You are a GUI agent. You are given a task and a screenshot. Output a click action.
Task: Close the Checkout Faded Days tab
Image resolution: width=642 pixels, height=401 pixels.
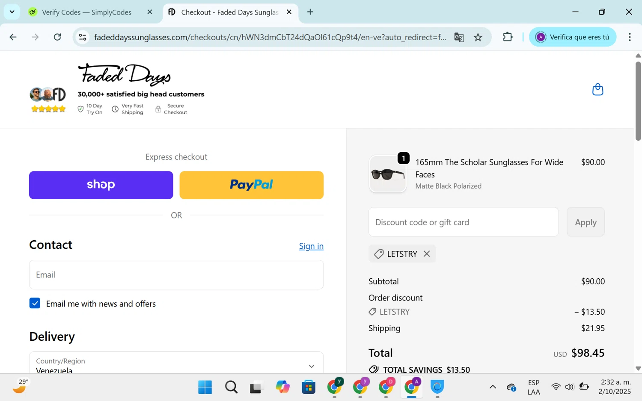click(289, 12)
